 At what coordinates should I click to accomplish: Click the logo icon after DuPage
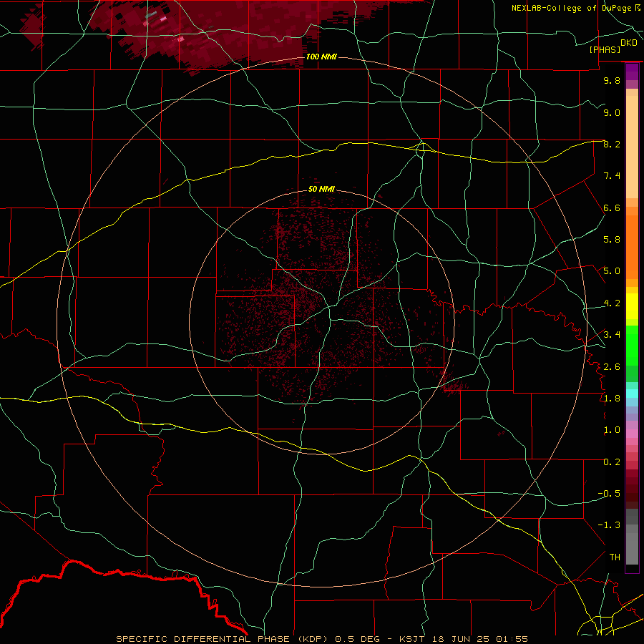[x=638, y=8]
